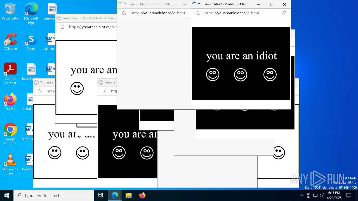The height and width of the screenshot is (201, 358).
Task: Open the Firefox desktop shortcut
Action: pyautogui.click(x=10, y=102)
